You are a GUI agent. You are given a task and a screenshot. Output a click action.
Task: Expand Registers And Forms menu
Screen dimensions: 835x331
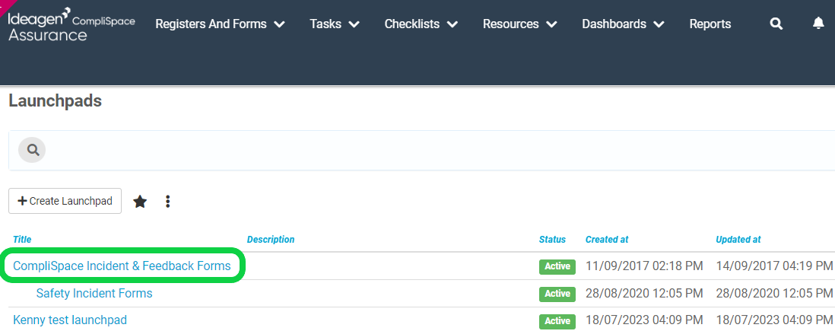click(220, 24)
